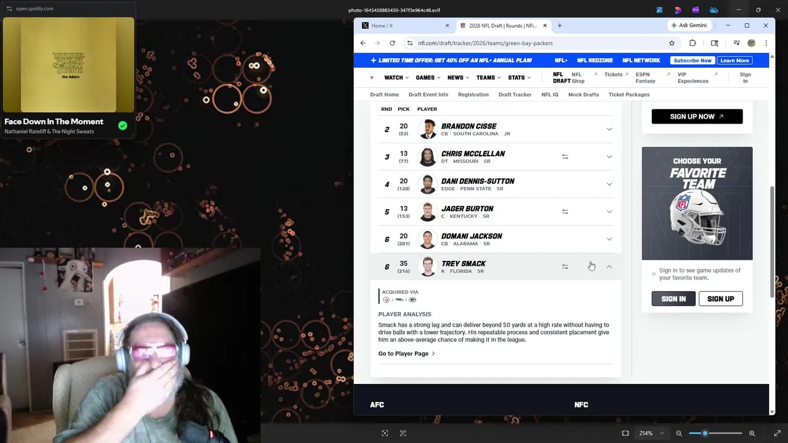Click zoom in icon in photo viewer
Image resolution: width=788 pixels, height=443 pixels.
752,433
